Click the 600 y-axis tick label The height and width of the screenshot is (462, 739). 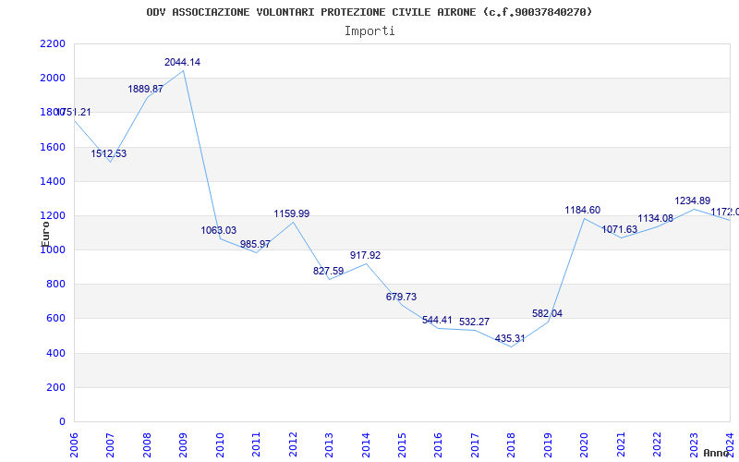pos(55,319)
